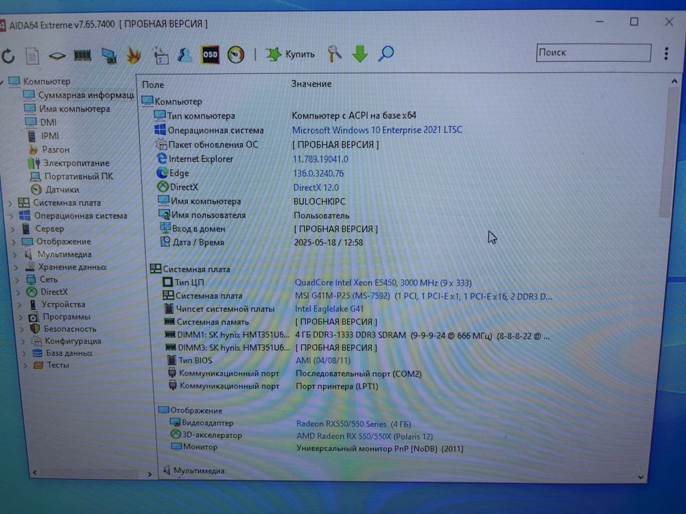The image size is (686, 514).
Task: Click the tree pane scroll-left arrow
Action: (x=34, y=472)
